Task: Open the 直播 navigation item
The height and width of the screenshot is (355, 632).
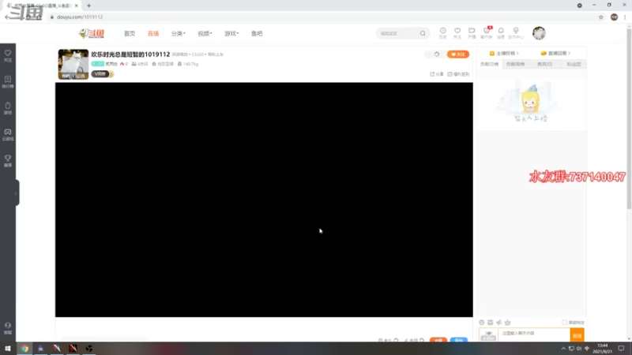Action: pos(153,33)
